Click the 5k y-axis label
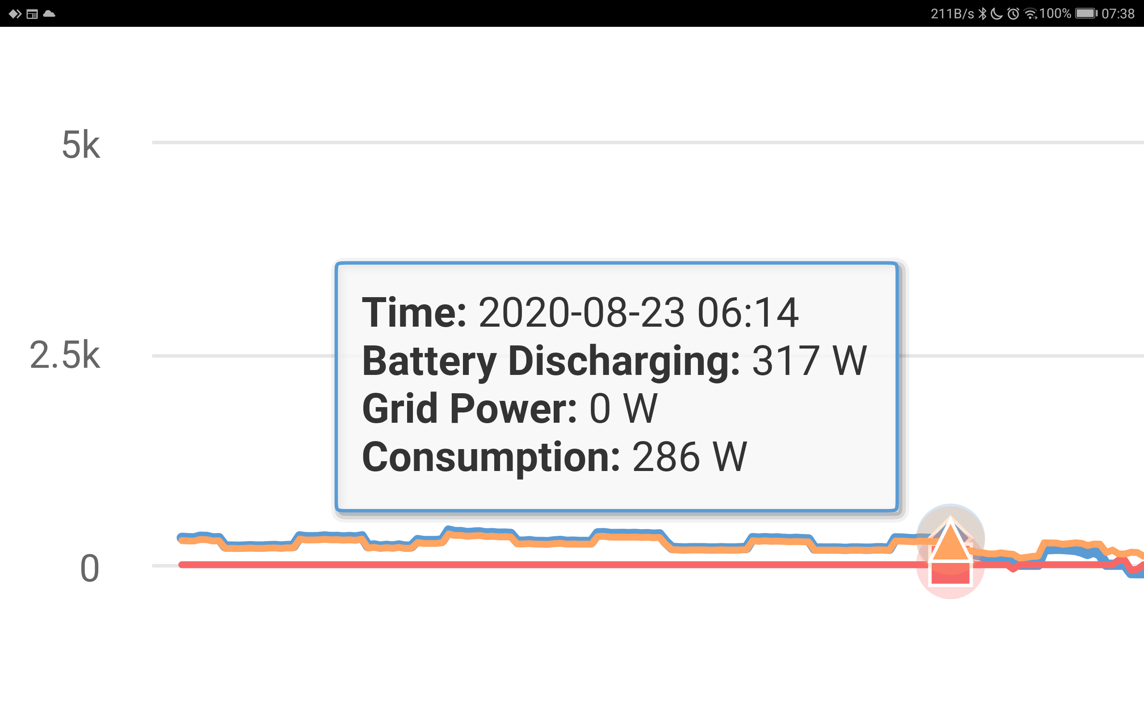The width and height of the screenshot is (1144, 715). pyautogui.click(x=81, y=145)
